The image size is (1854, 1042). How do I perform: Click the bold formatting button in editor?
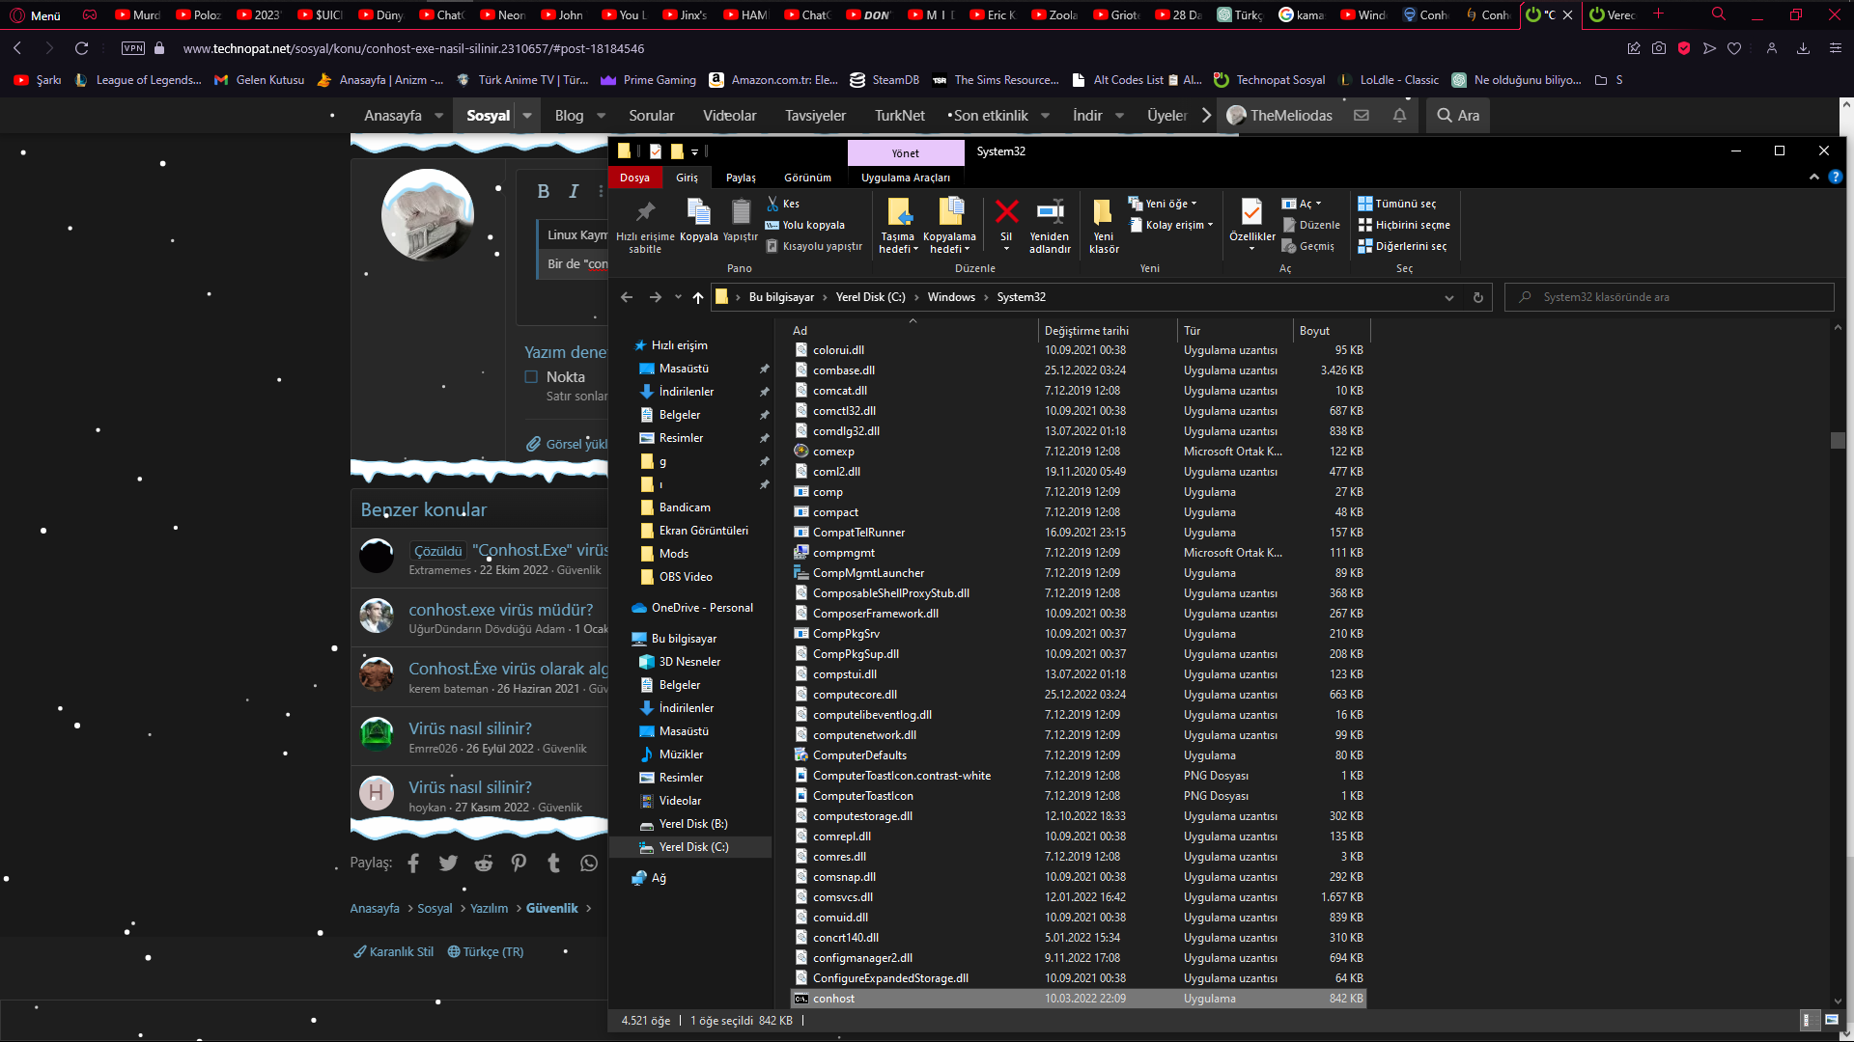click(544, 192)
